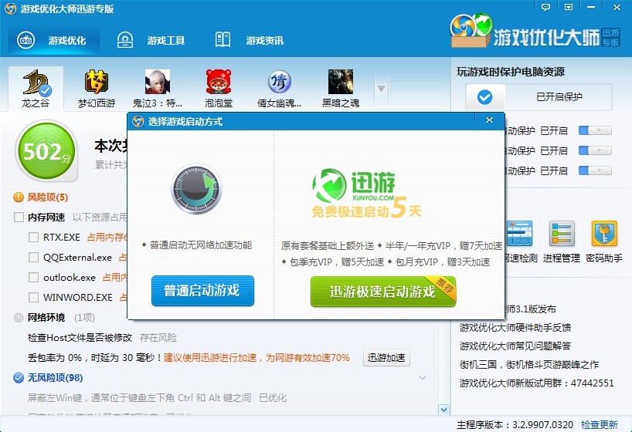The height and width of the screenshot is (432, 632).
Task: Click 主程序版本 version text
Action: 515,425
